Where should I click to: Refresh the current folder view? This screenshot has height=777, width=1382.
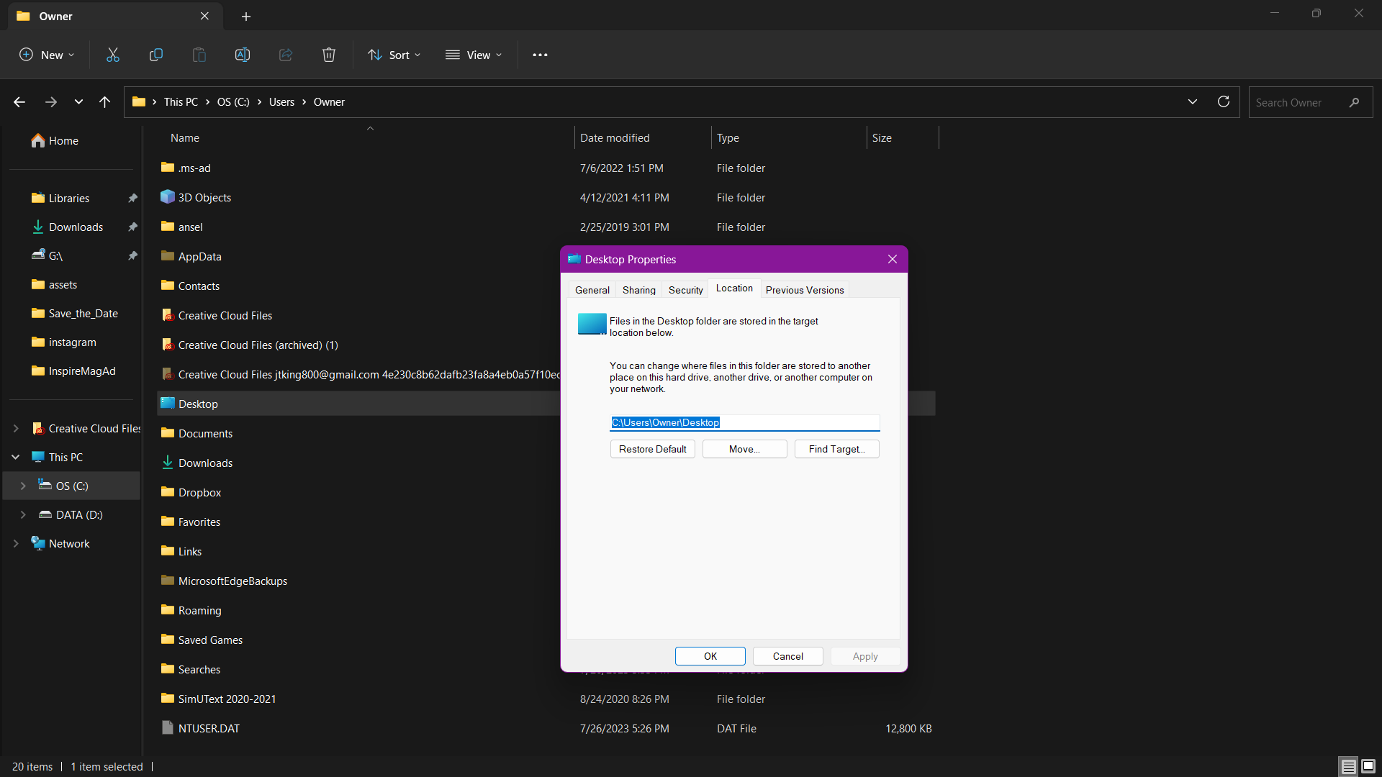tap(1223, 102)
